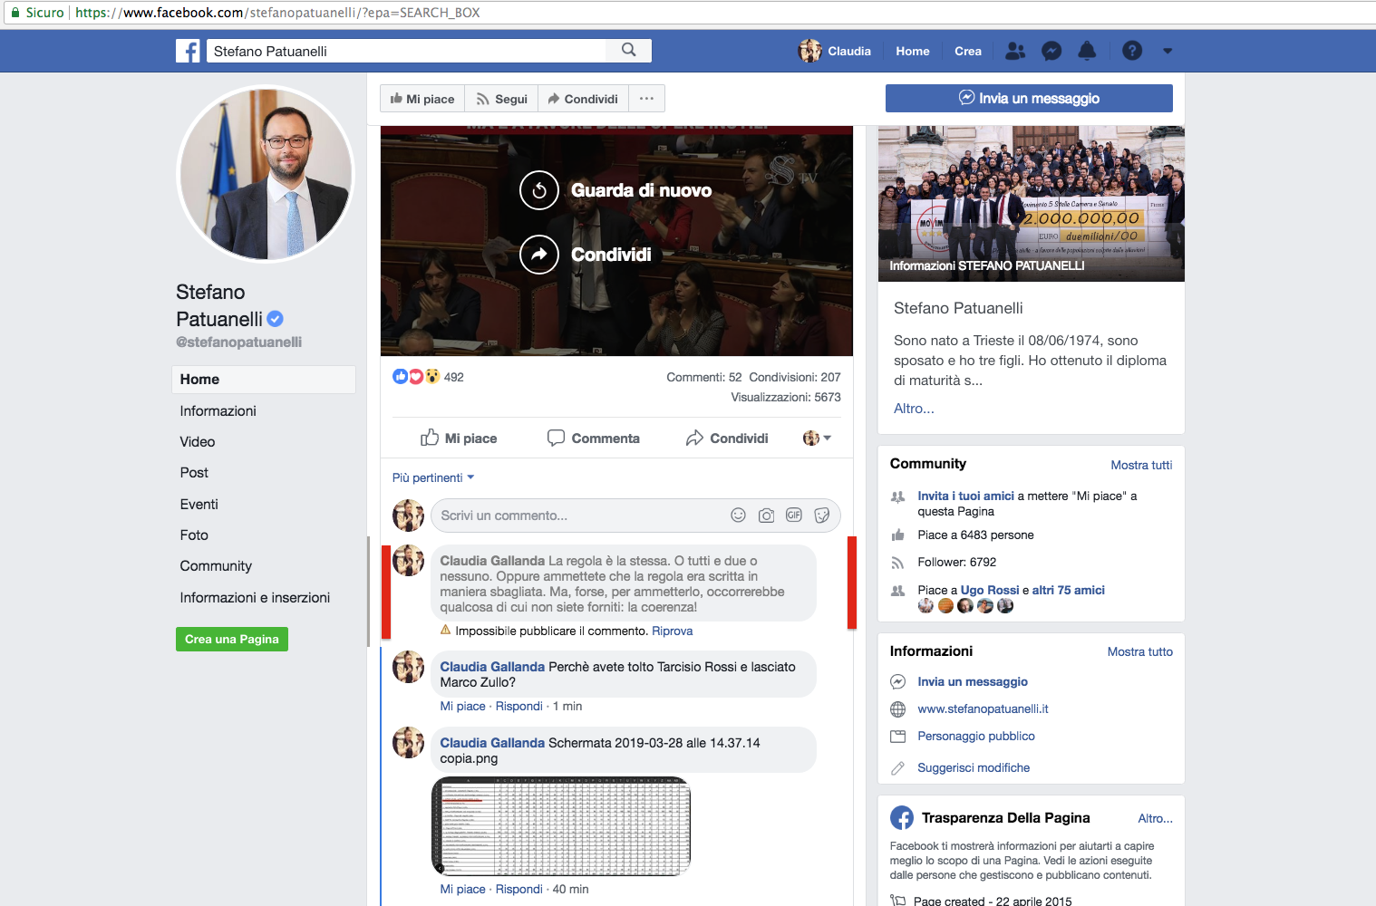Click Commenti: 52 count
This screenshot has width=1376, height=906.
pyautogui.click(x=704, y=377)
